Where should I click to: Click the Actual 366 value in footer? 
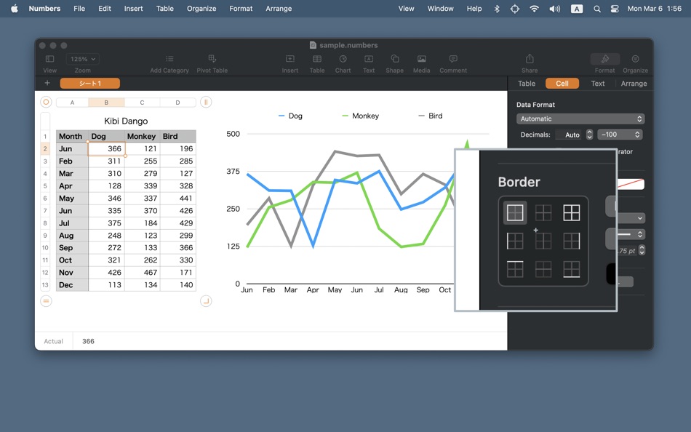[88, 341]
